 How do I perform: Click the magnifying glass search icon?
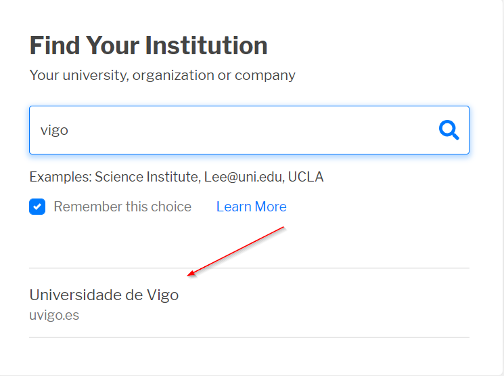[449, 129]
